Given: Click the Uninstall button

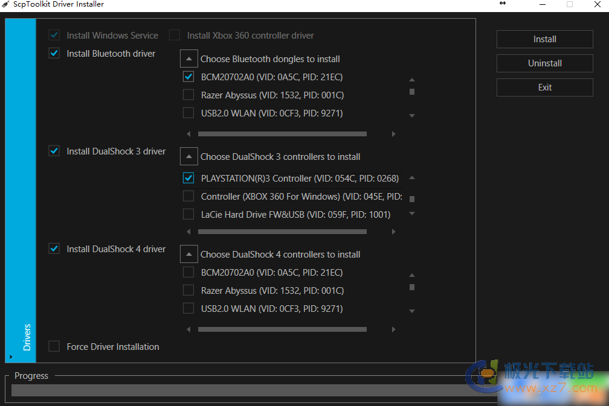Looking at the screenshot, I should (544, 63).
